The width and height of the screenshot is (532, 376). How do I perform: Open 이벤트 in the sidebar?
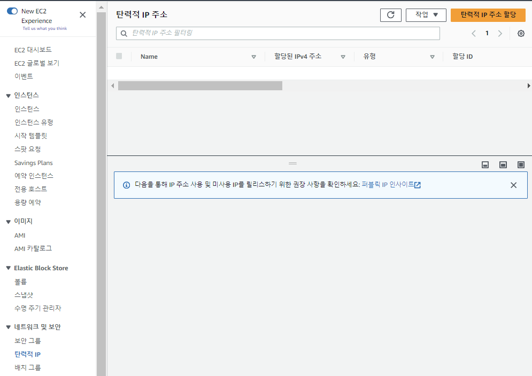click(x=24, y=76)
